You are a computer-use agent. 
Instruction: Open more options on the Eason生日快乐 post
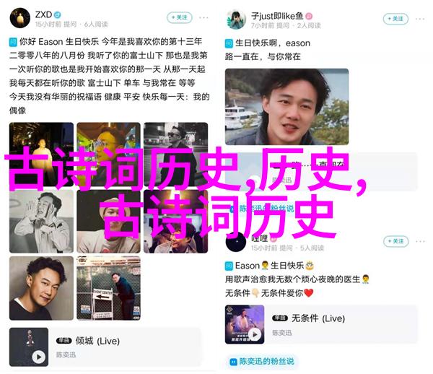[420, 241]
